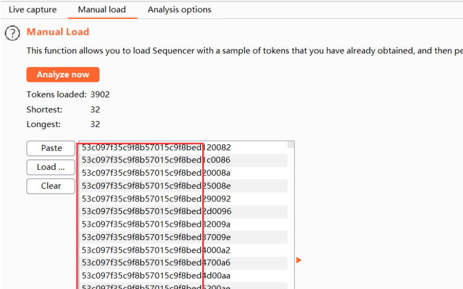Select token ending in 4000a2
This screenshot has width=463, height=289.
coord(183,251)
